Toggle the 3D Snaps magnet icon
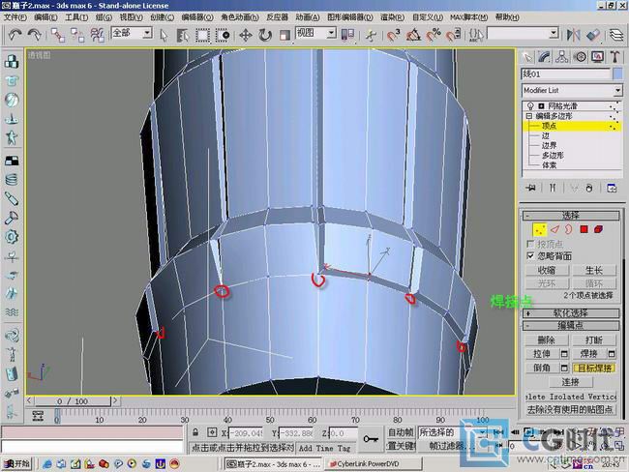This screenshot has width=629, height=472. pyautogui.click(x=393, y=35)
